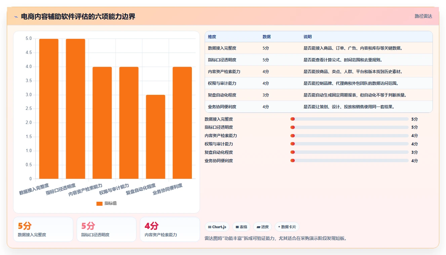Image resolution: width=446 pixels, height=255 pixels.
Task: Click the 数据卡片 tag
Action: [x=287, y=227]
